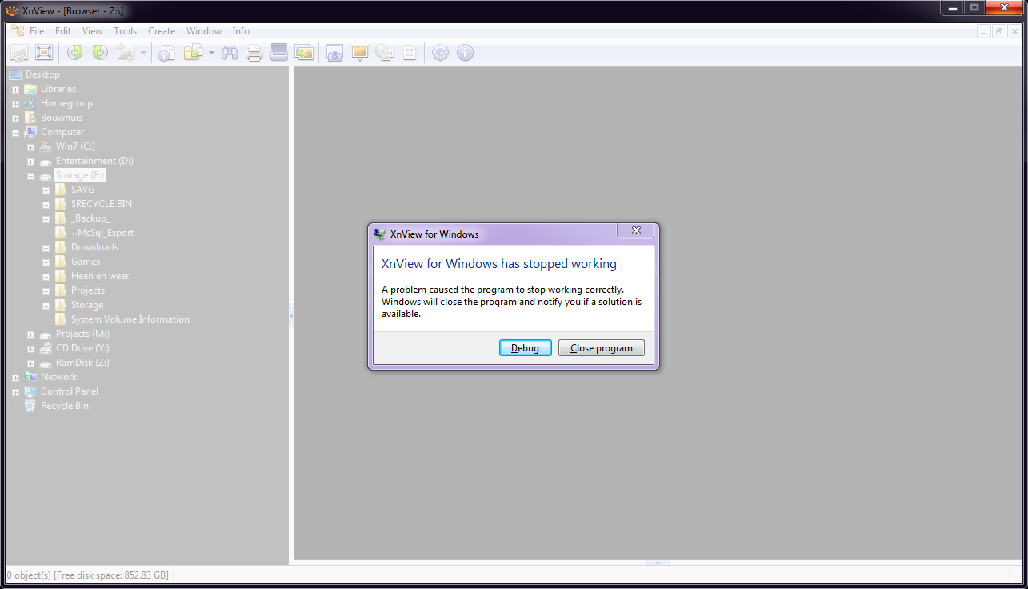Image resolution: width=1028 pixels, height=589 pixels.
Task: Click the status bar text '0 object(s)'
Action: [x=30, y=575]
